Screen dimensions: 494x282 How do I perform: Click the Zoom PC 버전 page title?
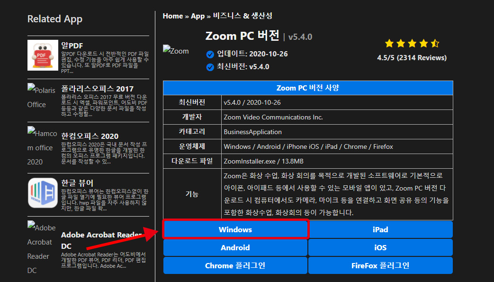[x=243, y=36]
